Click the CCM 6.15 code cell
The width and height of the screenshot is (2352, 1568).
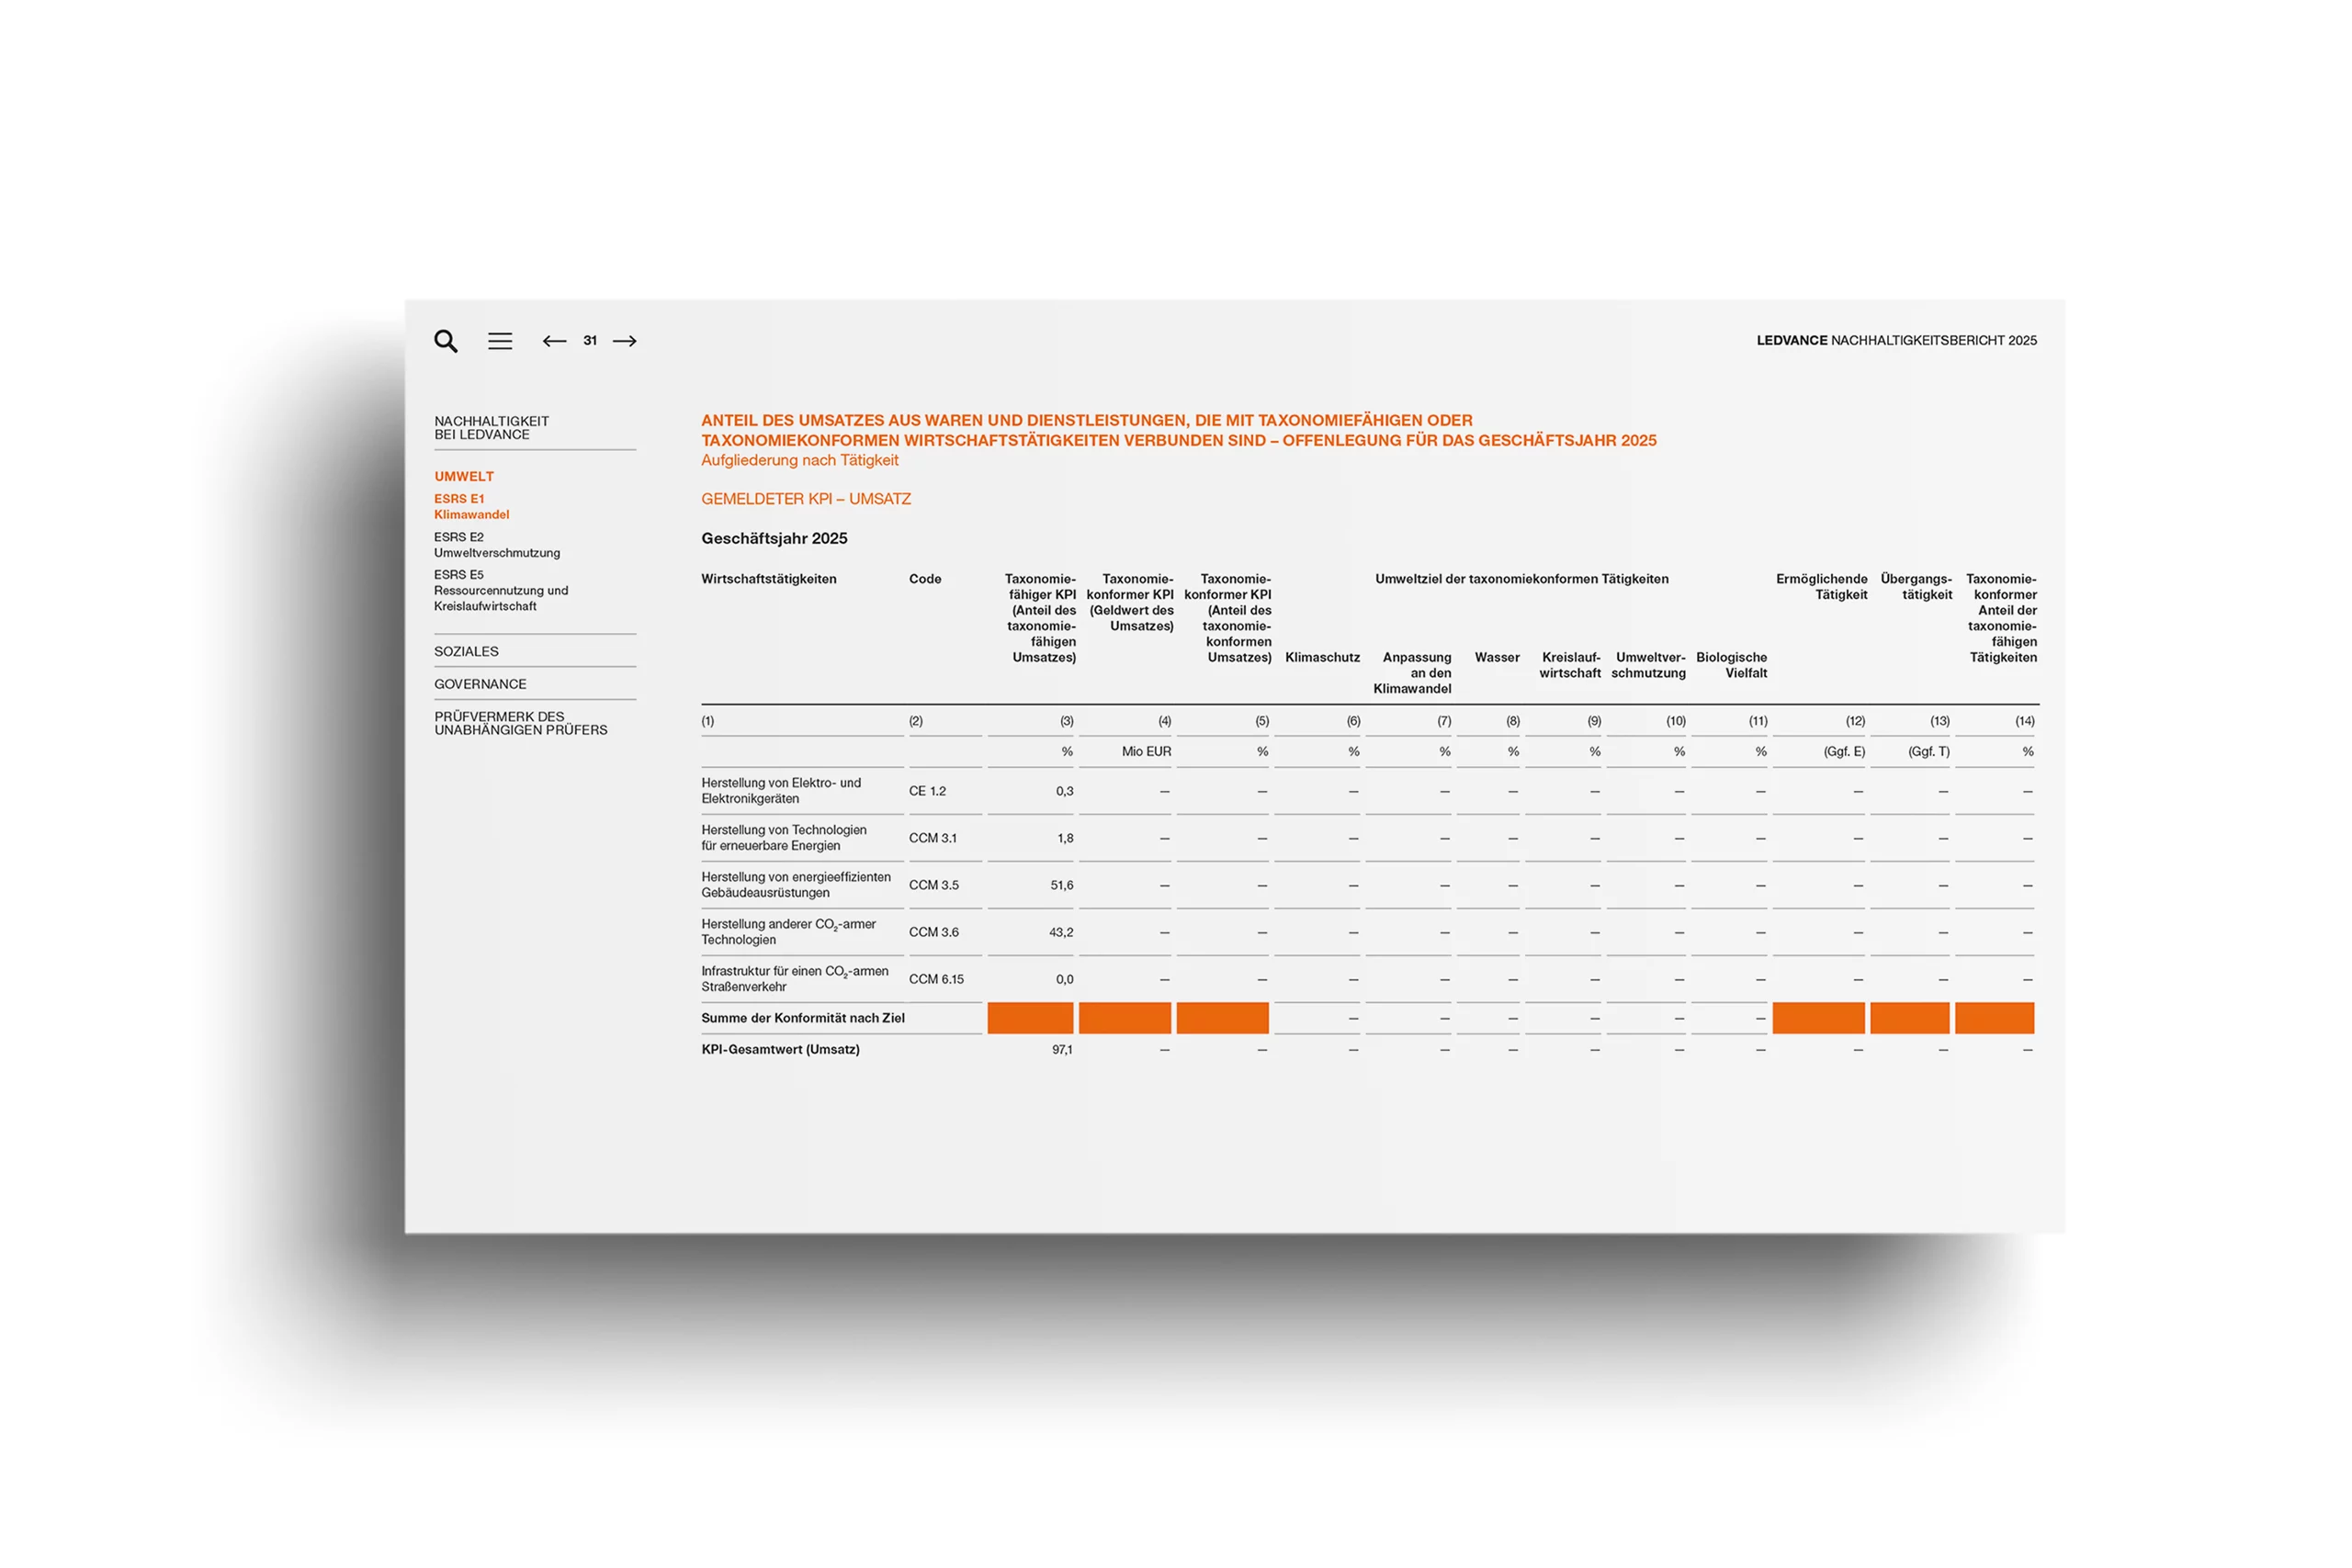click(936, 979)
